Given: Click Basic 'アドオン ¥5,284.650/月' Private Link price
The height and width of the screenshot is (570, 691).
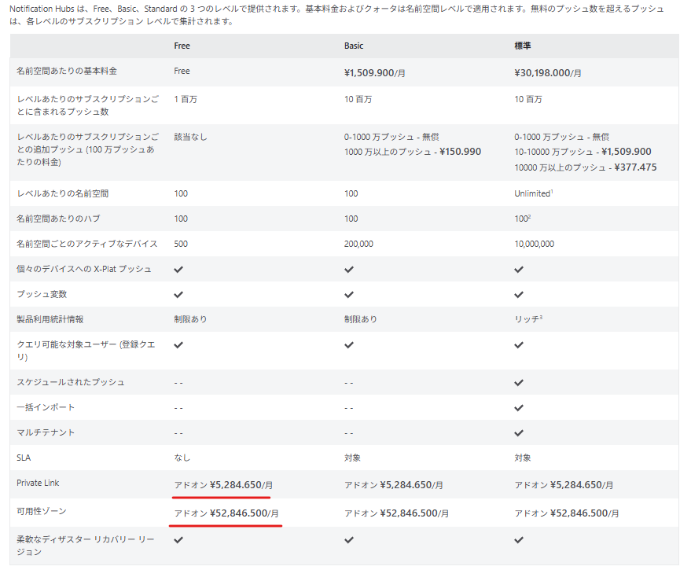Looking at the screenshot, I should [x=394, y=485].
